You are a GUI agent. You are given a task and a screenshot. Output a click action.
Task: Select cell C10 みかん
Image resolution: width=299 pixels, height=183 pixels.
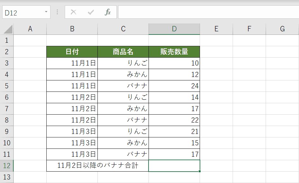(x=123, y=143)
